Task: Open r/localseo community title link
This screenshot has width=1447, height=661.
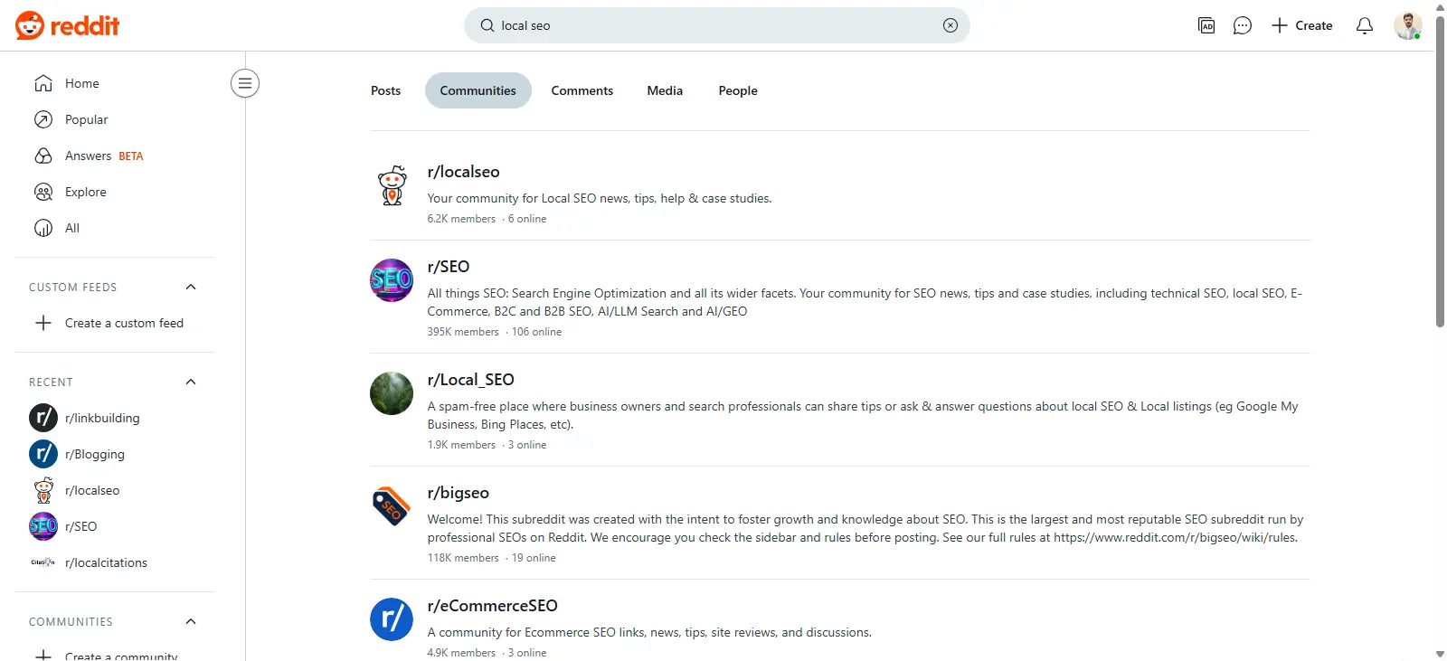Action: point(463,172)
